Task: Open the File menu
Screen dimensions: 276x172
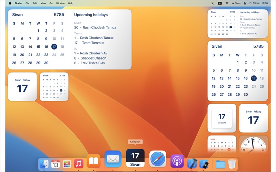Action: [27, 3]
